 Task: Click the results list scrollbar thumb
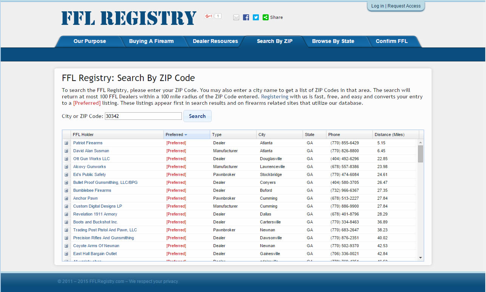(421, 154)
